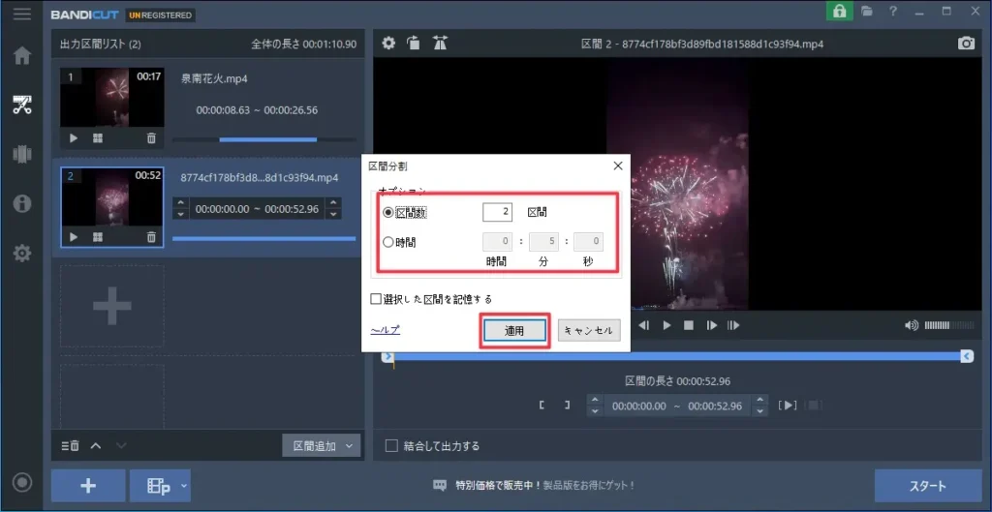Delete segment 1 with its trash icon
The height and width of the screenshot is (512, 992).
pyautogui.click(x=150, y=137)
